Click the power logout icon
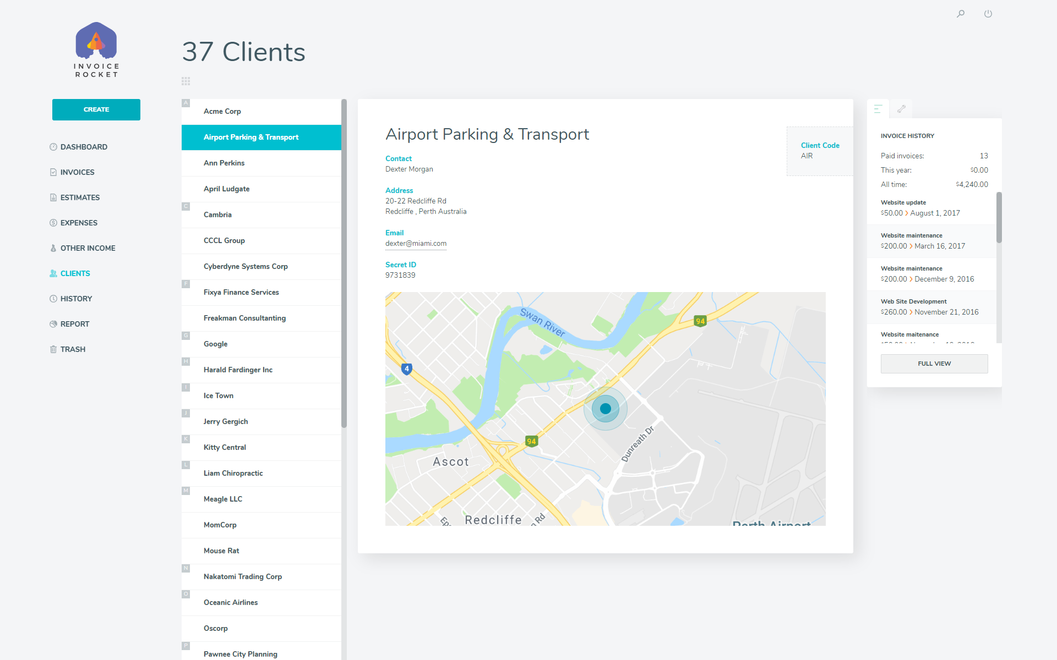The image size is (1057, 660). (x=988, y=14)
